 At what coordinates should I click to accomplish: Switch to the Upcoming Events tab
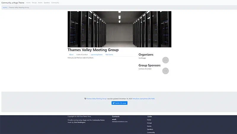pos(97,55)
